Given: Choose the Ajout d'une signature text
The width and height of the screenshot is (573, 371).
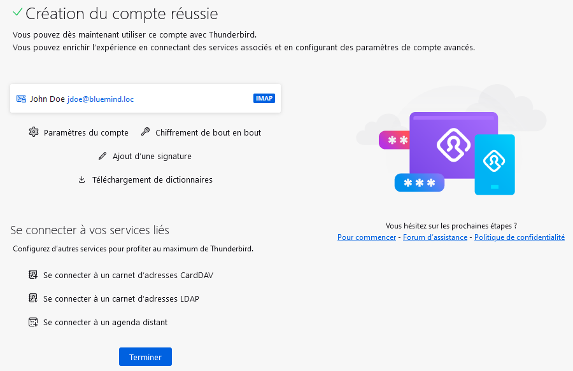Looking at the screenshot, I should click(x=152, y=156).
